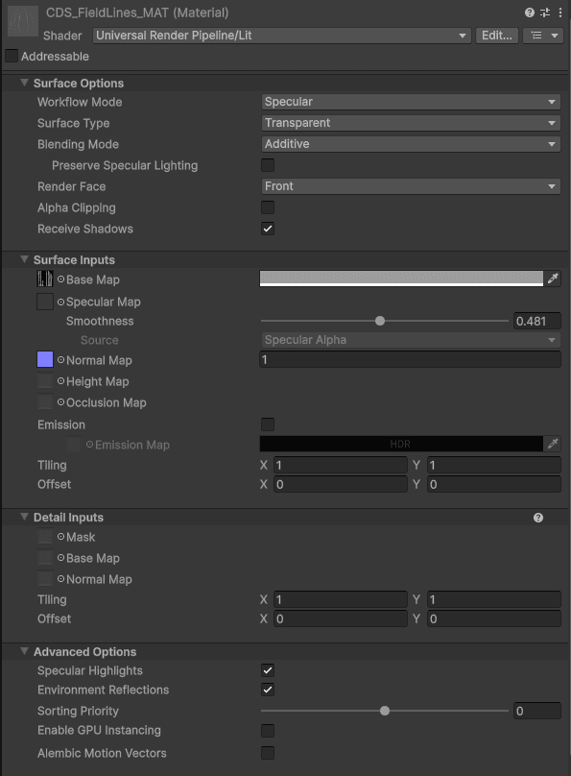This screenshot has height=776, width=571.
Task: Select the Occlusion Map texture slot
Action: [x=45, y=401]
